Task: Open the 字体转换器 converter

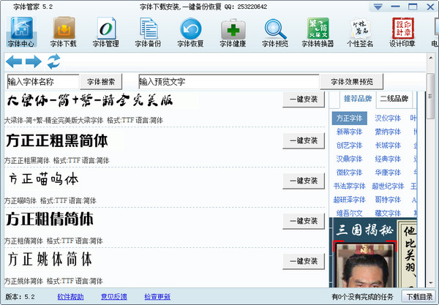Action: [318, 31]
